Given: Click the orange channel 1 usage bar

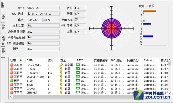Looking at the screenshot, I should (x=149, y=11).
